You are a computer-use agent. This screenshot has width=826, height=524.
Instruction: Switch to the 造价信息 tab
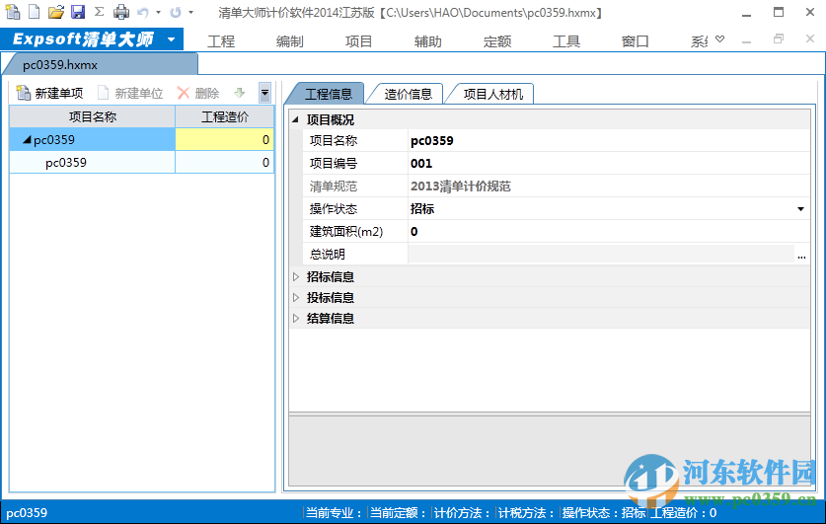click(x=409, y=95)
